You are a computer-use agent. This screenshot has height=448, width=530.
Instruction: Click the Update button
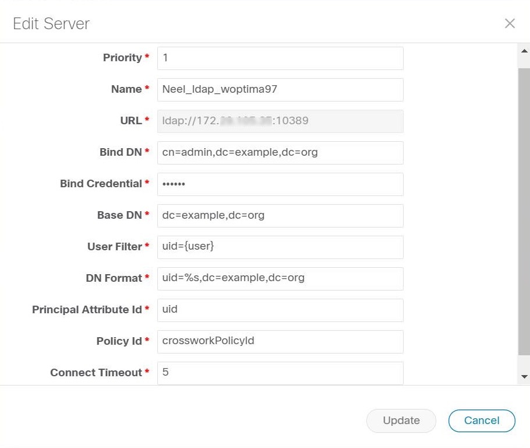[x=401, y=420]
